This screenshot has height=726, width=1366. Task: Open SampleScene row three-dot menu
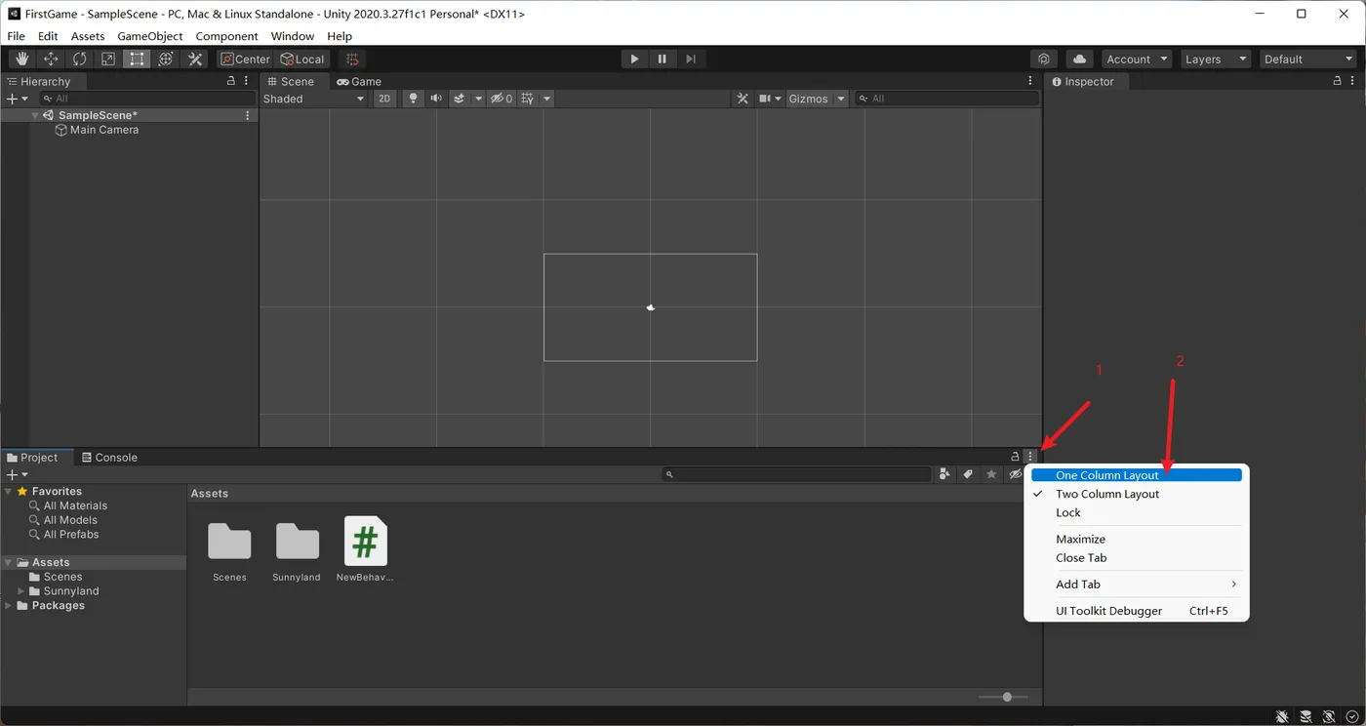(x=248, y=115)
